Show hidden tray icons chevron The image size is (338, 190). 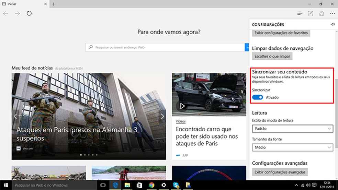[x=296, y=185]
